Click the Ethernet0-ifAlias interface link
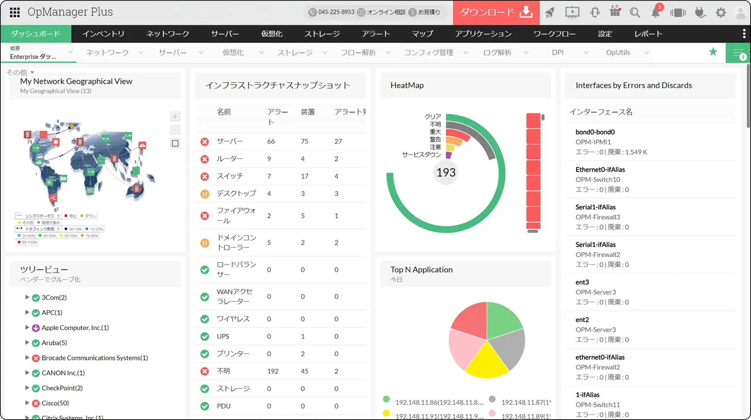This screenshot has width=751, height=420. (x=600, y=169)
